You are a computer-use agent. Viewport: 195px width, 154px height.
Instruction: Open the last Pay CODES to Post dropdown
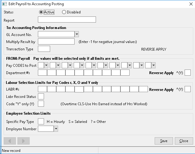[x=153, y=65]
